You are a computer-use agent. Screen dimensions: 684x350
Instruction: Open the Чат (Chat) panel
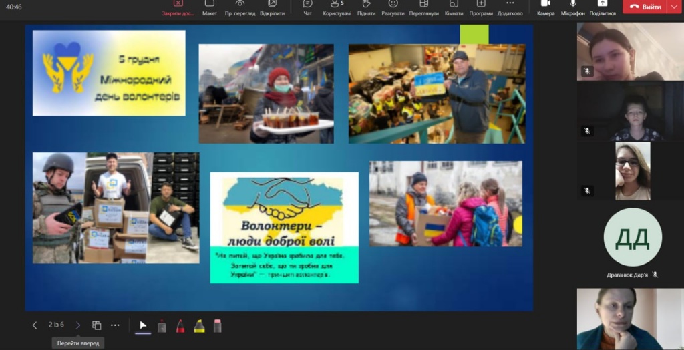click(307, 7)
